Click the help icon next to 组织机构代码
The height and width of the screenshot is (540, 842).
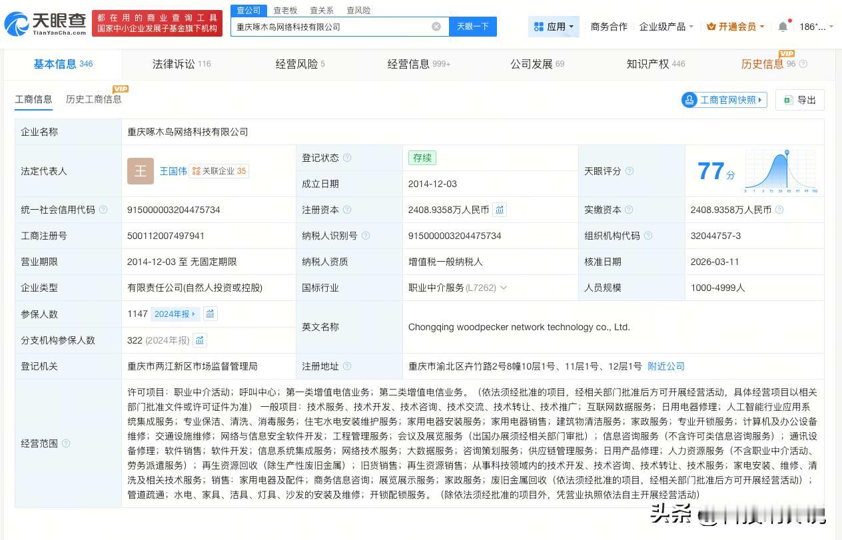648,236
